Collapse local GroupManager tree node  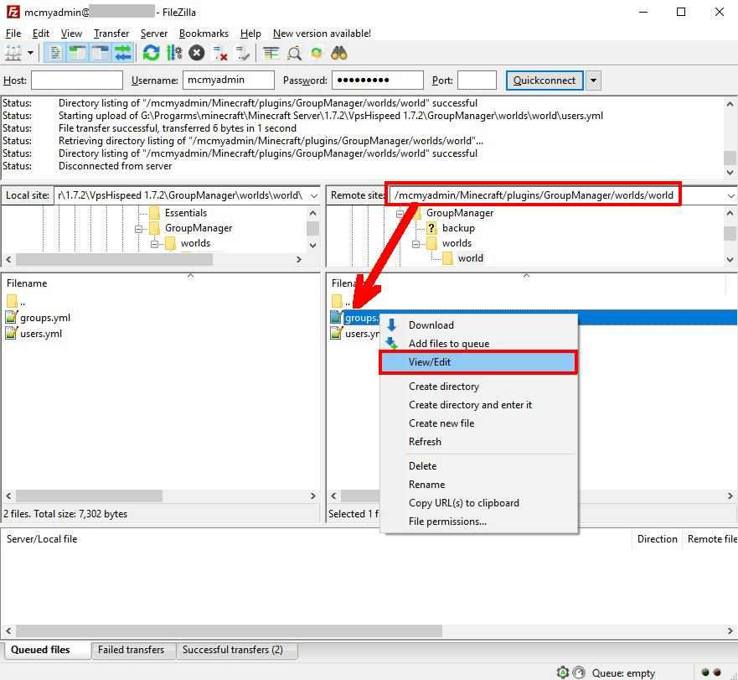138,229
